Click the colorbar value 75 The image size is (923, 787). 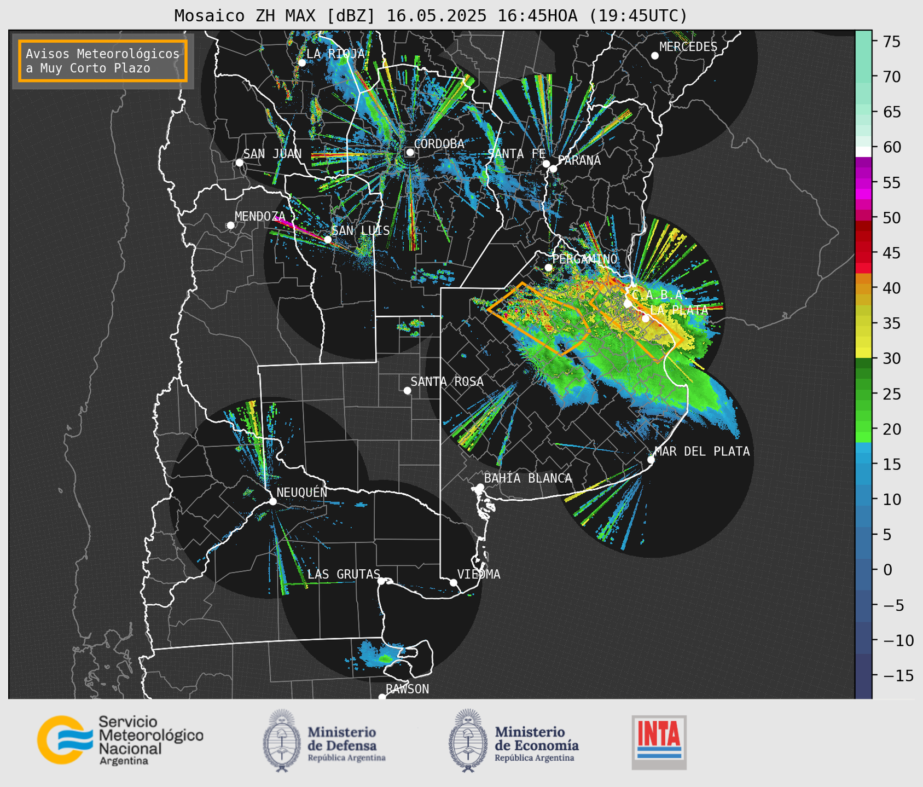[x=891, y=42]
